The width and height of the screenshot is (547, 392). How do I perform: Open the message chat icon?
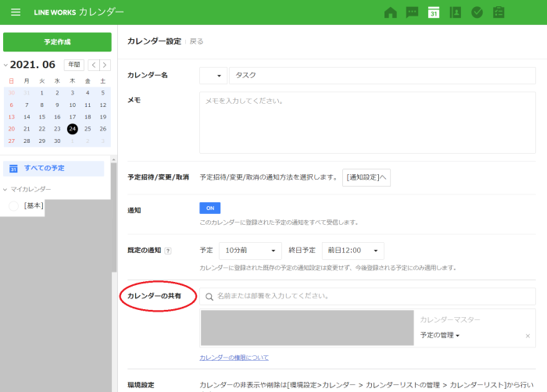(412, 12)
